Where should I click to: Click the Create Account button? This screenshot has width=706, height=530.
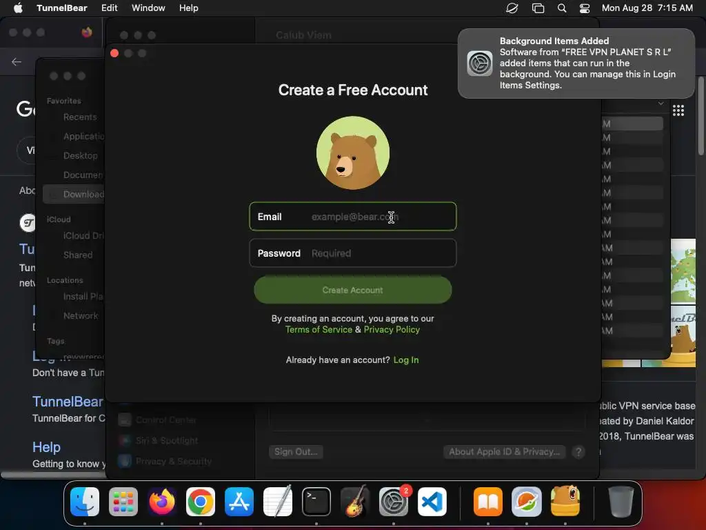[352, 291]
